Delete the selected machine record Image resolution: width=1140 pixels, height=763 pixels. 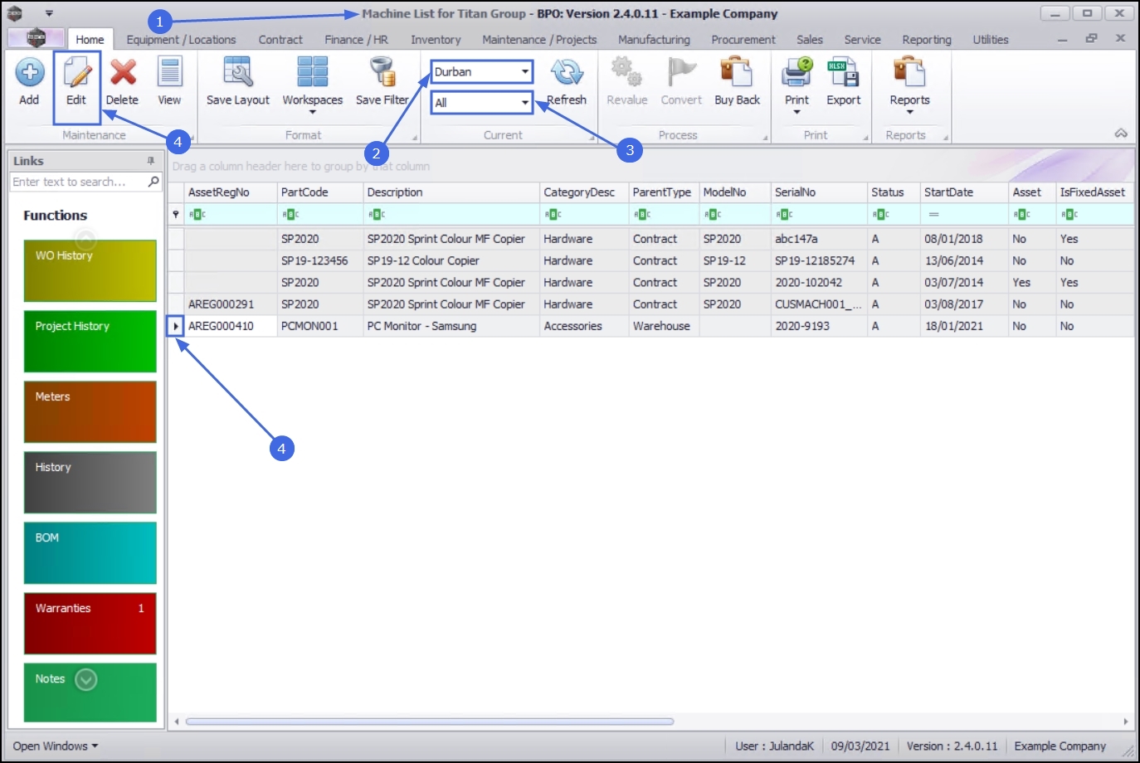coord(122,81)
